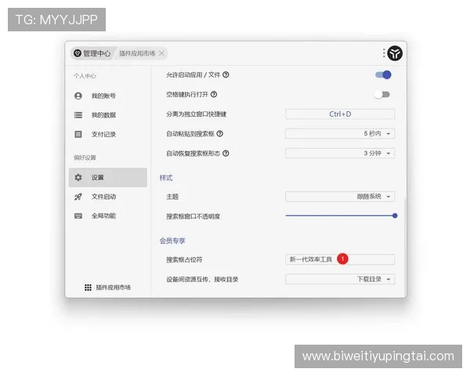Open 我的数据 in sidebar
Viewport: 470px width, 376px height.
point(107,115)
